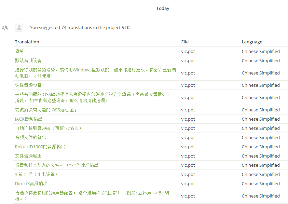
Task: Open the translation 音频文件的输出
Action: point(30,138)
